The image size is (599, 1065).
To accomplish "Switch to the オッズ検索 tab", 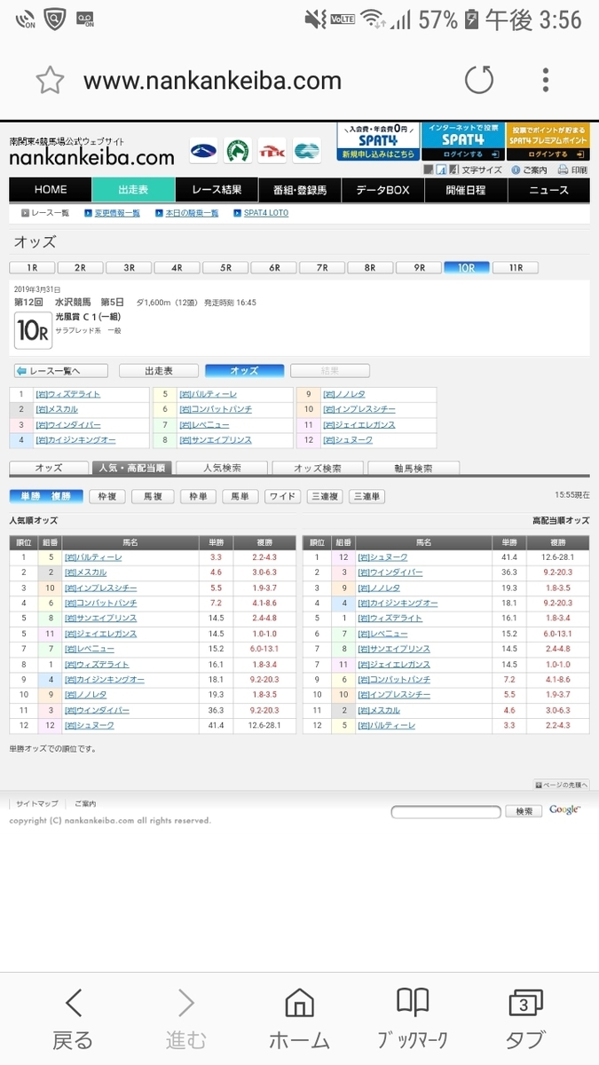I will click(319, 468).
